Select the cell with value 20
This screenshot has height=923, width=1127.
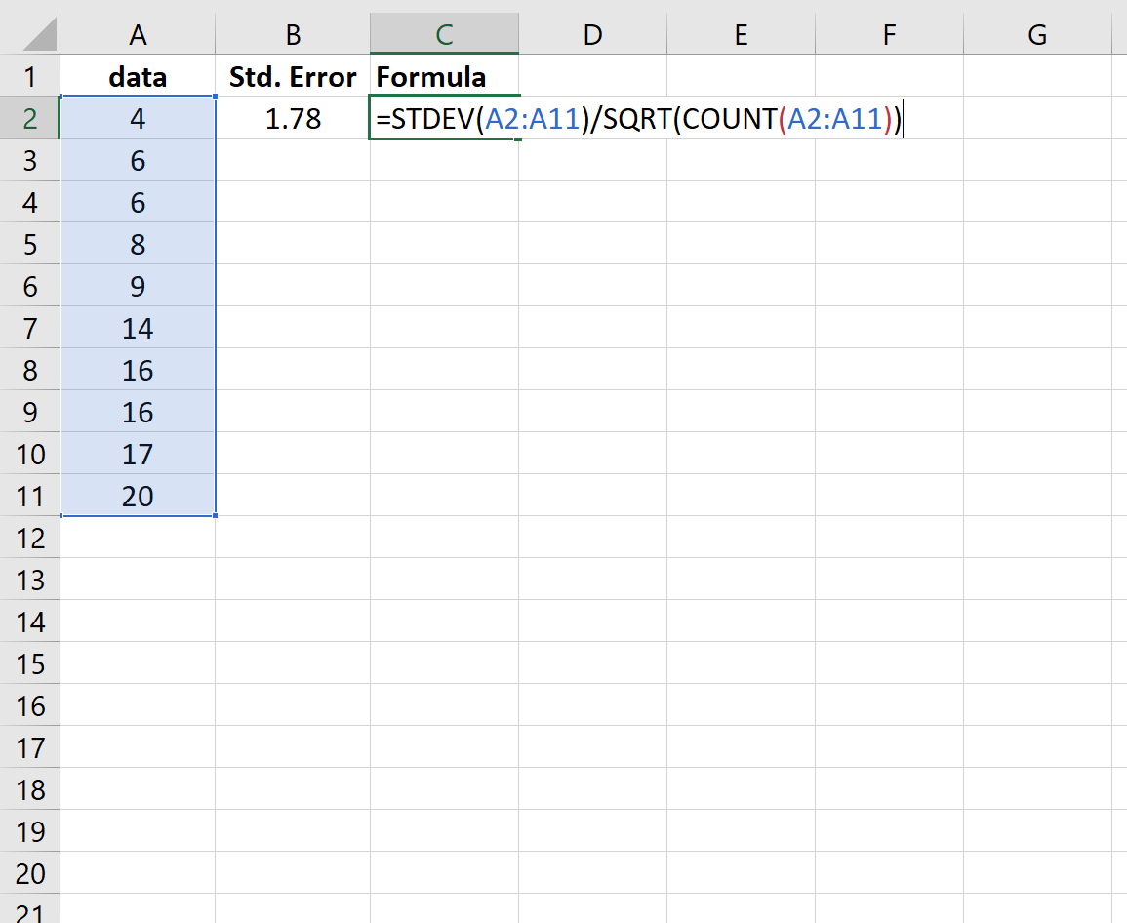pos(138,496)
